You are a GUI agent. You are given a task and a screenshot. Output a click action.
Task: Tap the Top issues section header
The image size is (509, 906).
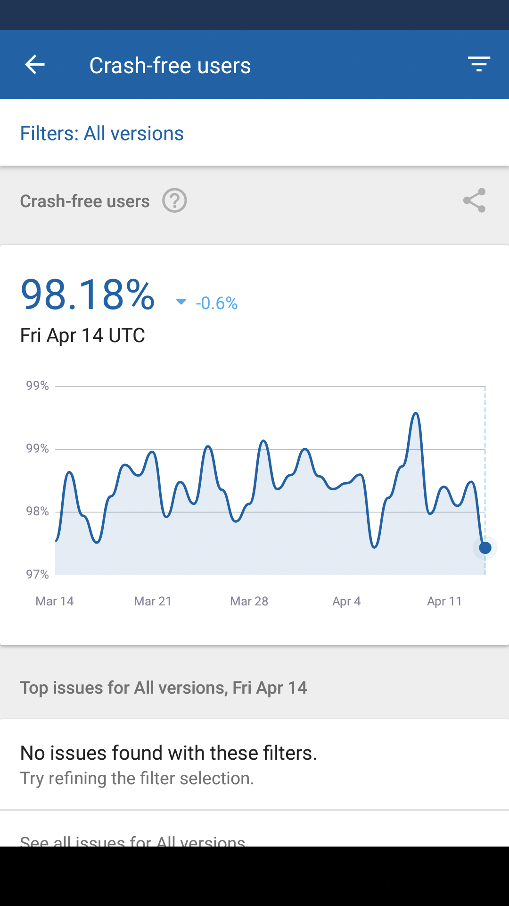(x=164, y=688)
